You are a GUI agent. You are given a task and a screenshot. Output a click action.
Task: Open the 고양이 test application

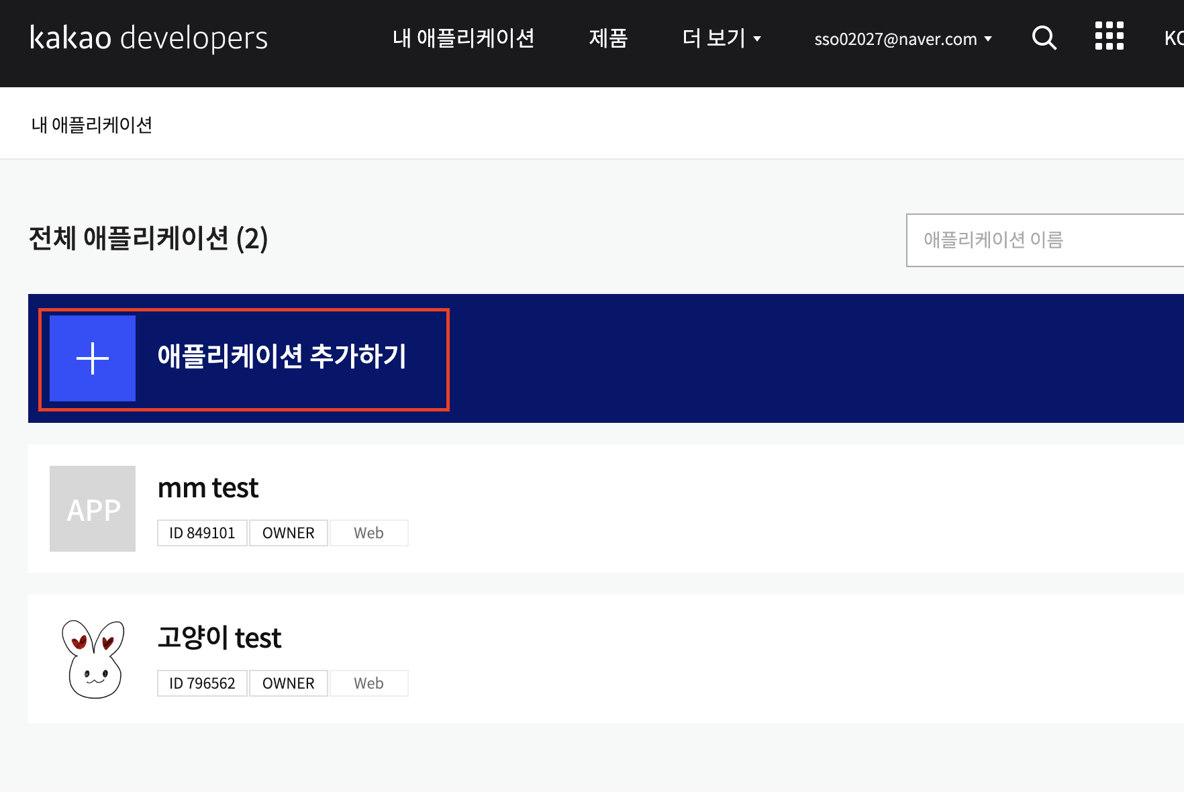pyautogui.click(x=219, y=638)
